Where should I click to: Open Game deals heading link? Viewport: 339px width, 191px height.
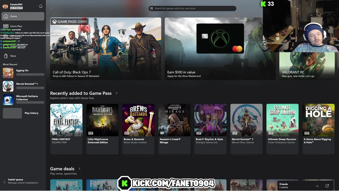(x=62, y=169)
